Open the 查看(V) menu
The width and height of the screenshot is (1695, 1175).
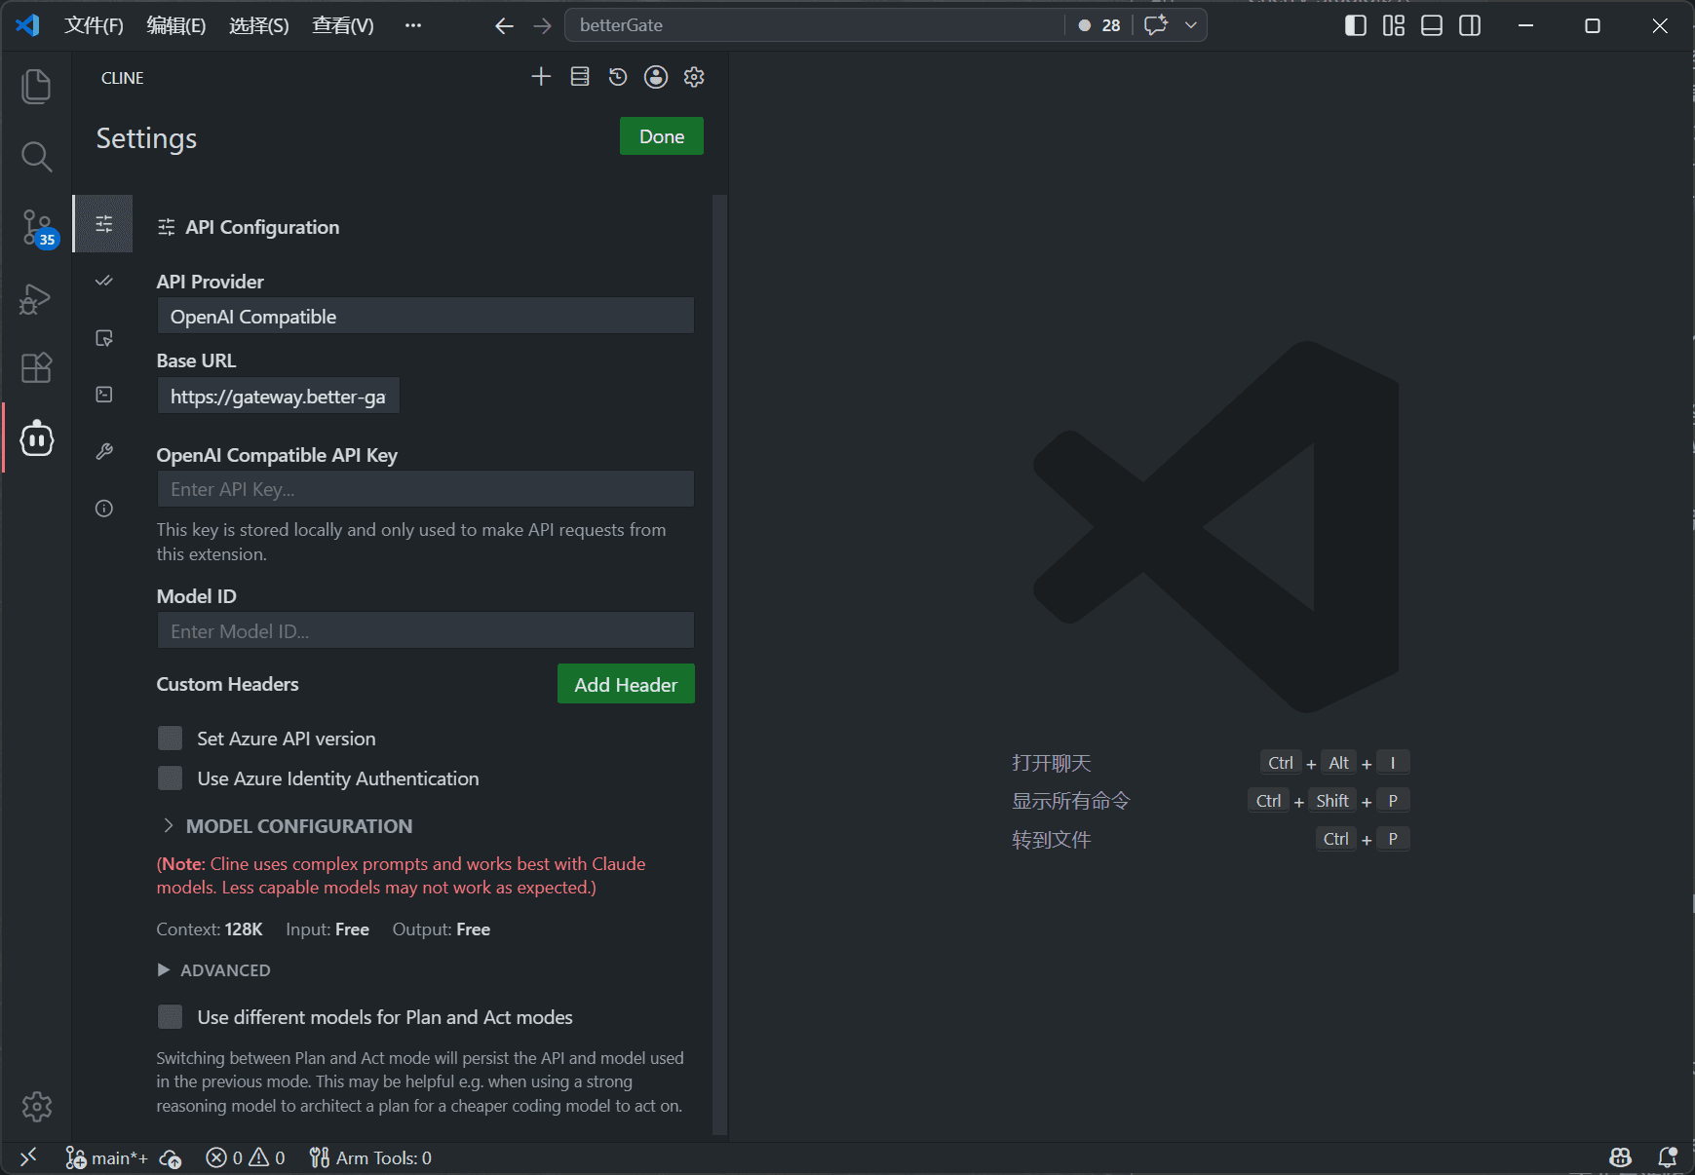pos(343,25)
